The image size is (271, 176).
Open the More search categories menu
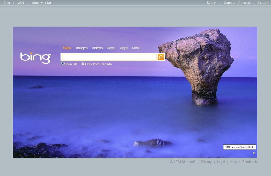coord(136,48)
